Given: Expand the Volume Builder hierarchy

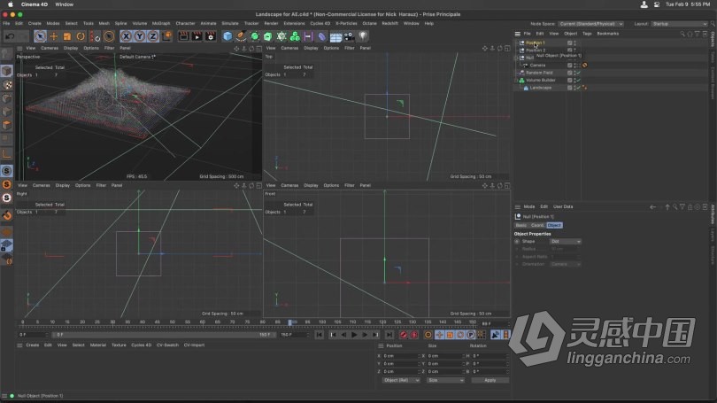Looking at the screenshot, I should point(517,80).
